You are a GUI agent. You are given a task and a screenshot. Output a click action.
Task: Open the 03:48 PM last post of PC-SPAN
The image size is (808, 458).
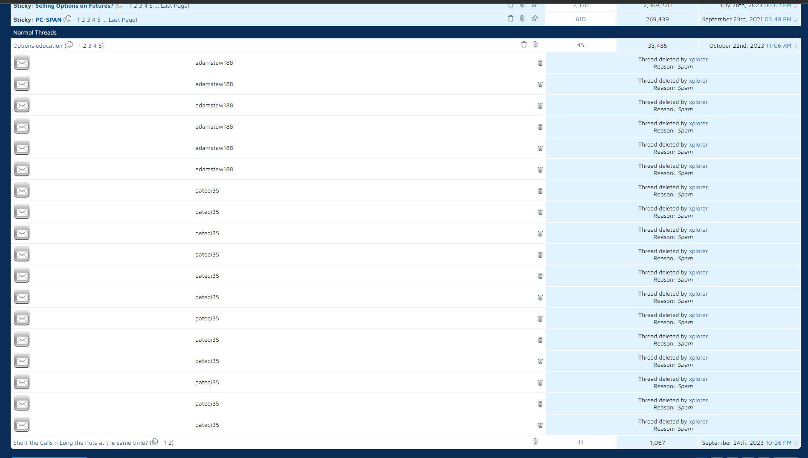[778, 19]
